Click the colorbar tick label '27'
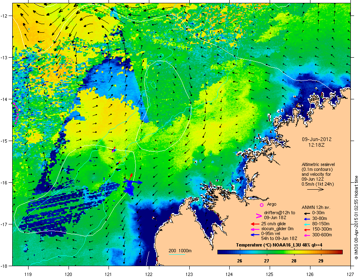Image resolution: width=359 pixels, height=278 pixels. tap(266, 261)
